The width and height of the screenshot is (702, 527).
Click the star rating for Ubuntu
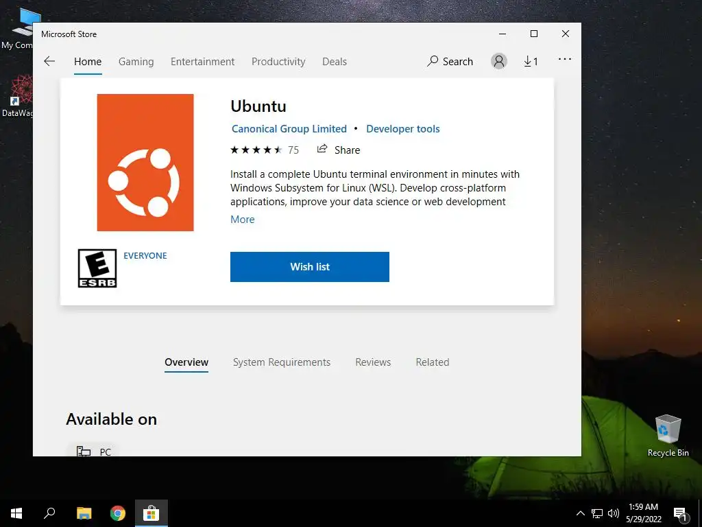coord(256,150)
